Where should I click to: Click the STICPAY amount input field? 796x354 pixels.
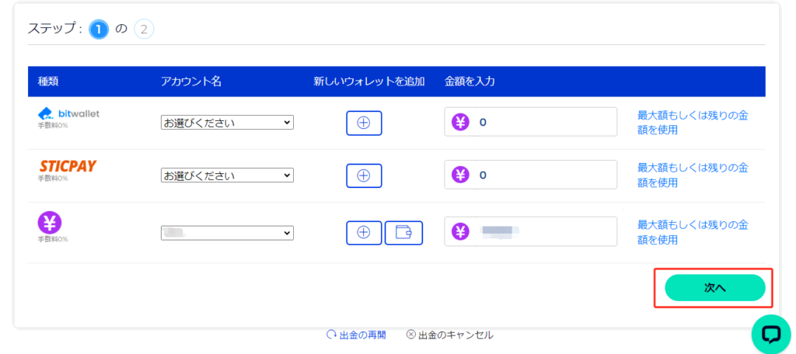click(x=530, y=175)
